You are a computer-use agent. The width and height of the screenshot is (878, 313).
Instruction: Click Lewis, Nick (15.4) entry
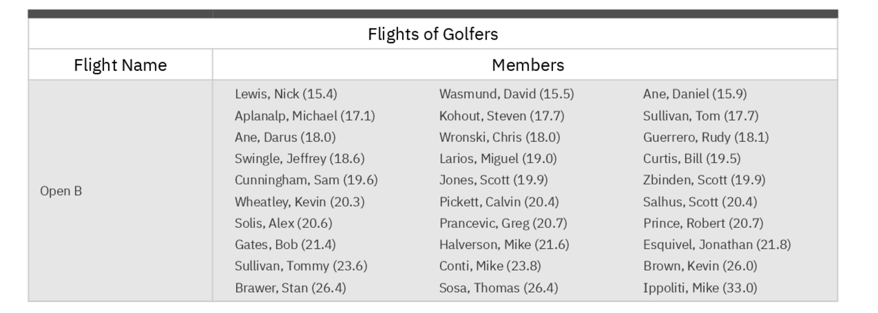tap(286, 94)
